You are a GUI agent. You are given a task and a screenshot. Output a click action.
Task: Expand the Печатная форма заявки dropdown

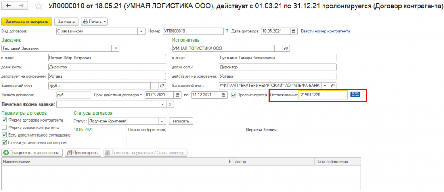pyautogui.click(x=163, y=105)
